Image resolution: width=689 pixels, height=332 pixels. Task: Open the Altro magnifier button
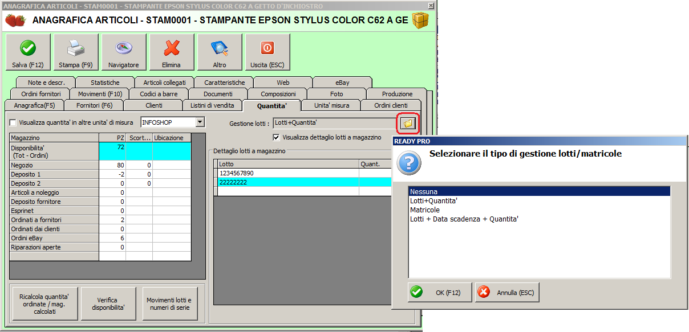tap(220, 52)
